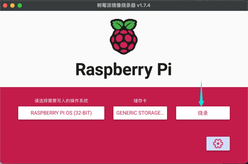Close the imager window with the red button
The width and height of the screenshot is (248, 164).
5,5
